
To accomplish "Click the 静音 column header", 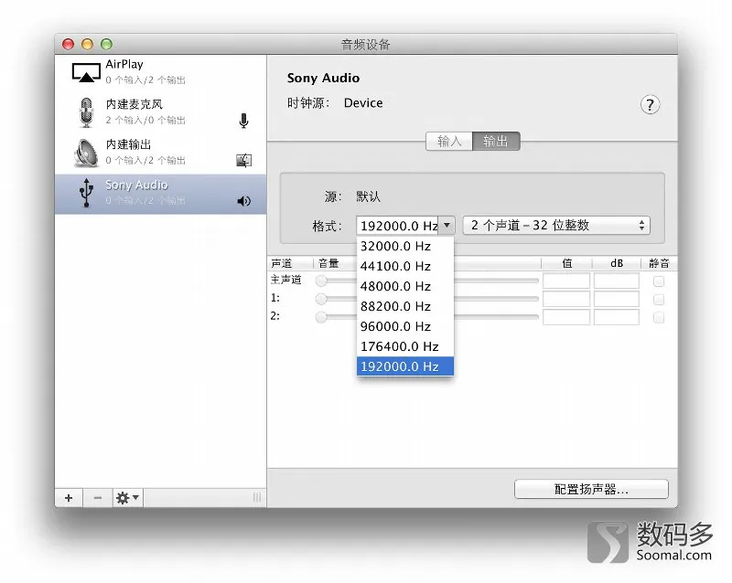I will pos(659,263).
